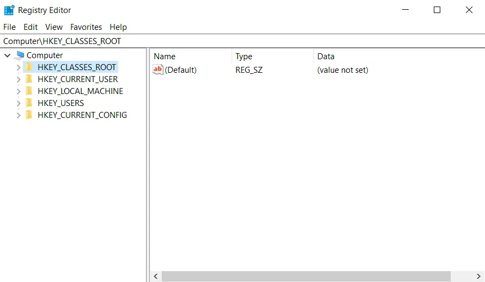Select the HKEY_CLASSES_ROOT tree label

pos(77,67)
